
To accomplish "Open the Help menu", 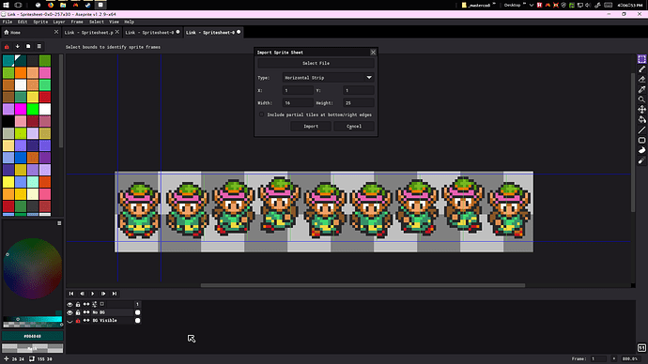I will pos(129,22).
